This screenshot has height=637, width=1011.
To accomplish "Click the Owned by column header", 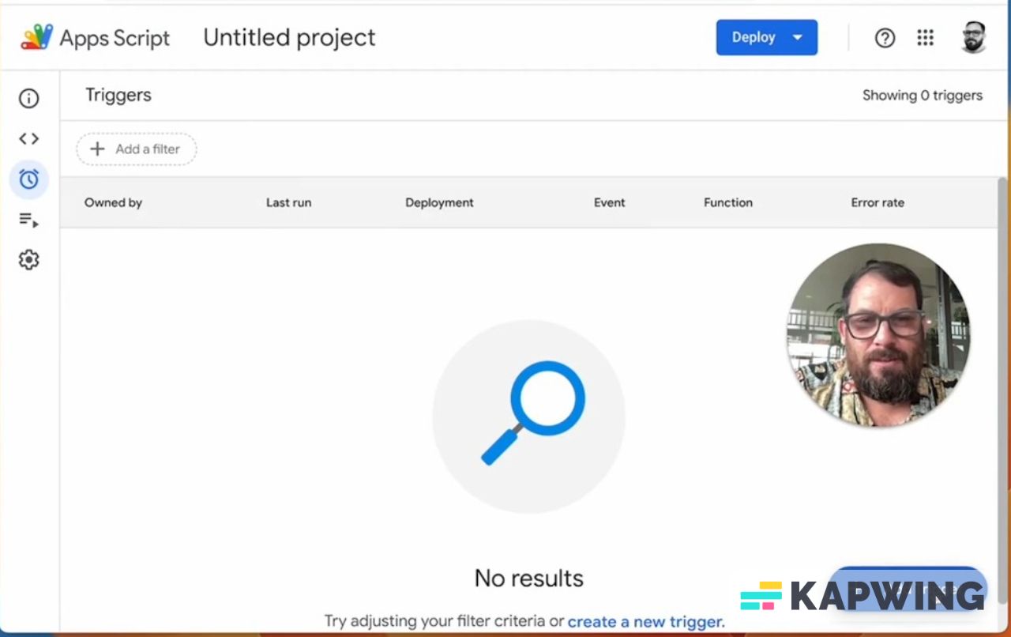I will pyautogui.click(x=113, y=202).
